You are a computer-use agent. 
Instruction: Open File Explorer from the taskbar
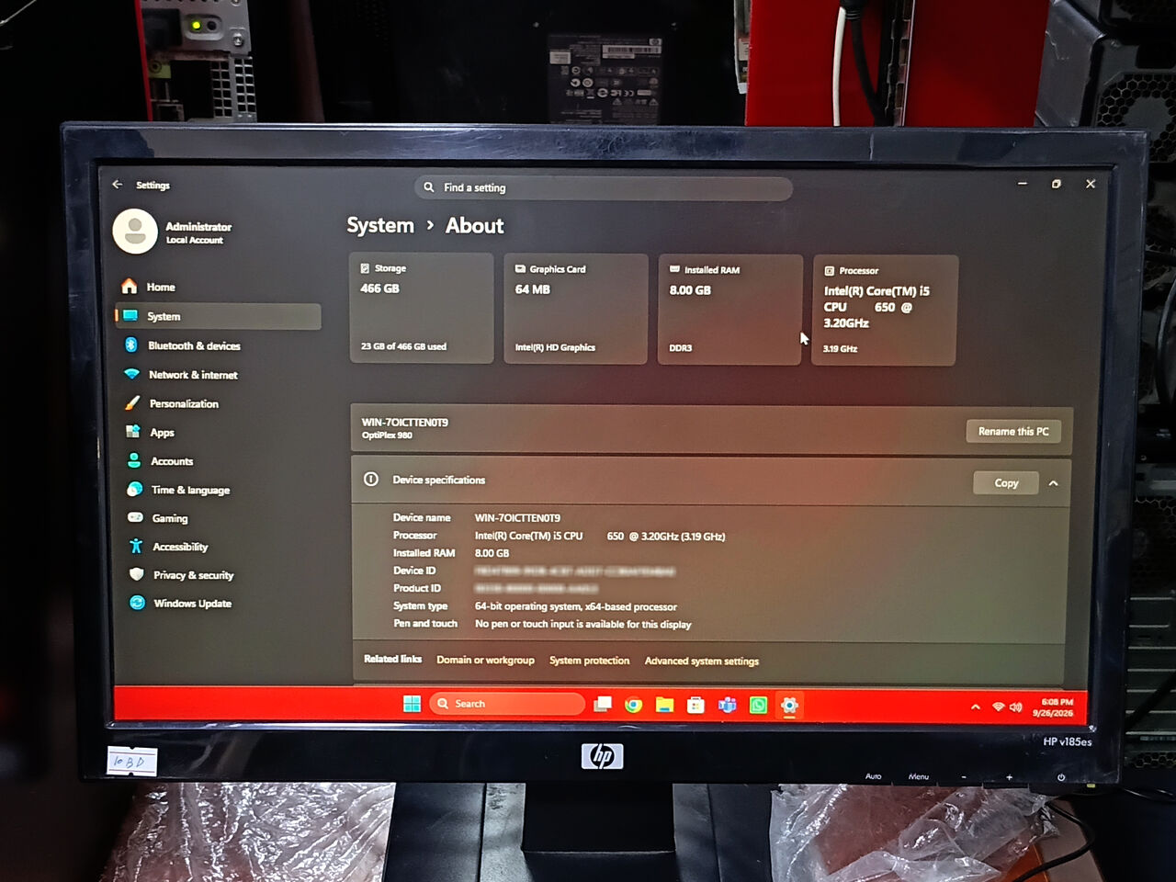[664, 705]
